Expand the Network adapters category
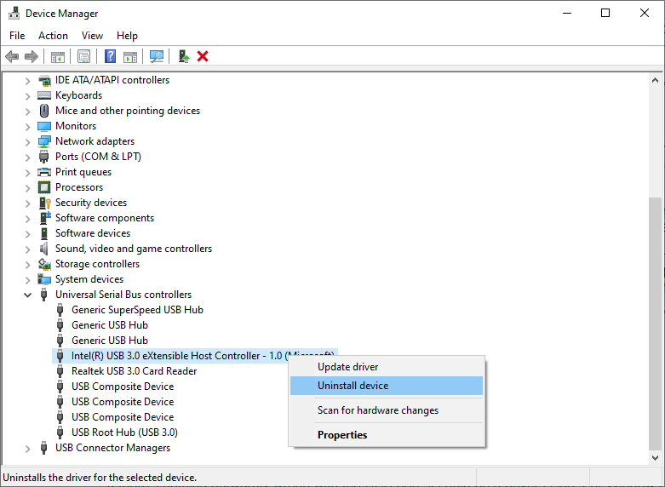Screen dimensions: 665x487 coord(27,141)
